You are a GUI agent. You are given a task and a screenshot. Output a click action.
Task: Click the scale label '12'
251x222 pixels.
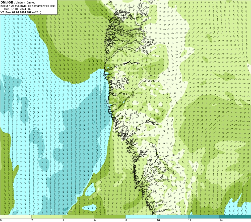pos(190,220)
